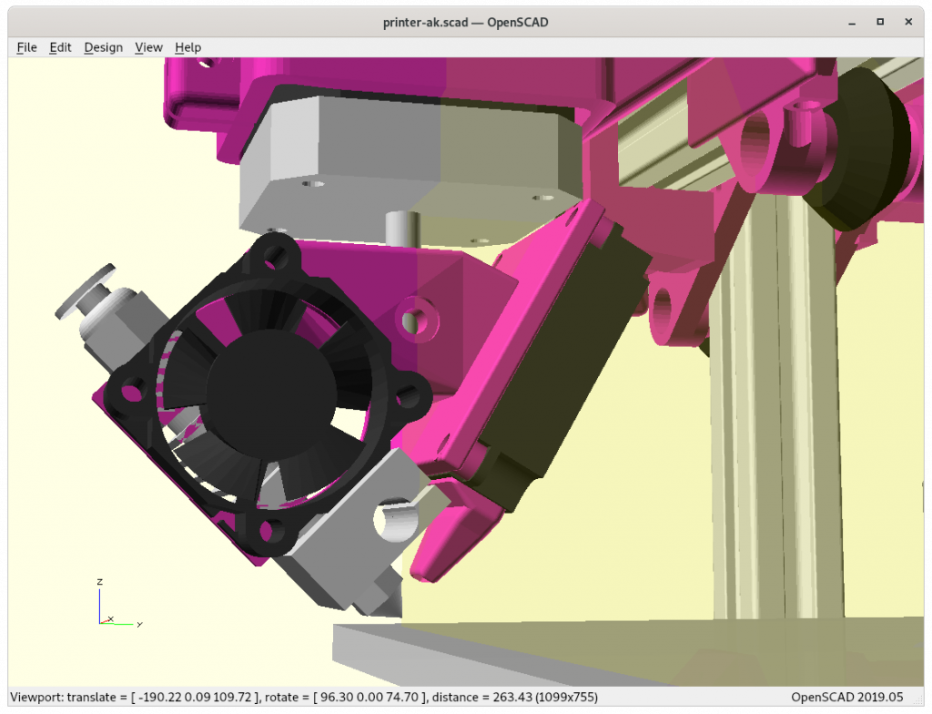Open the Help menu
Screen dimensions: 932x714
[x=187, y=47]
